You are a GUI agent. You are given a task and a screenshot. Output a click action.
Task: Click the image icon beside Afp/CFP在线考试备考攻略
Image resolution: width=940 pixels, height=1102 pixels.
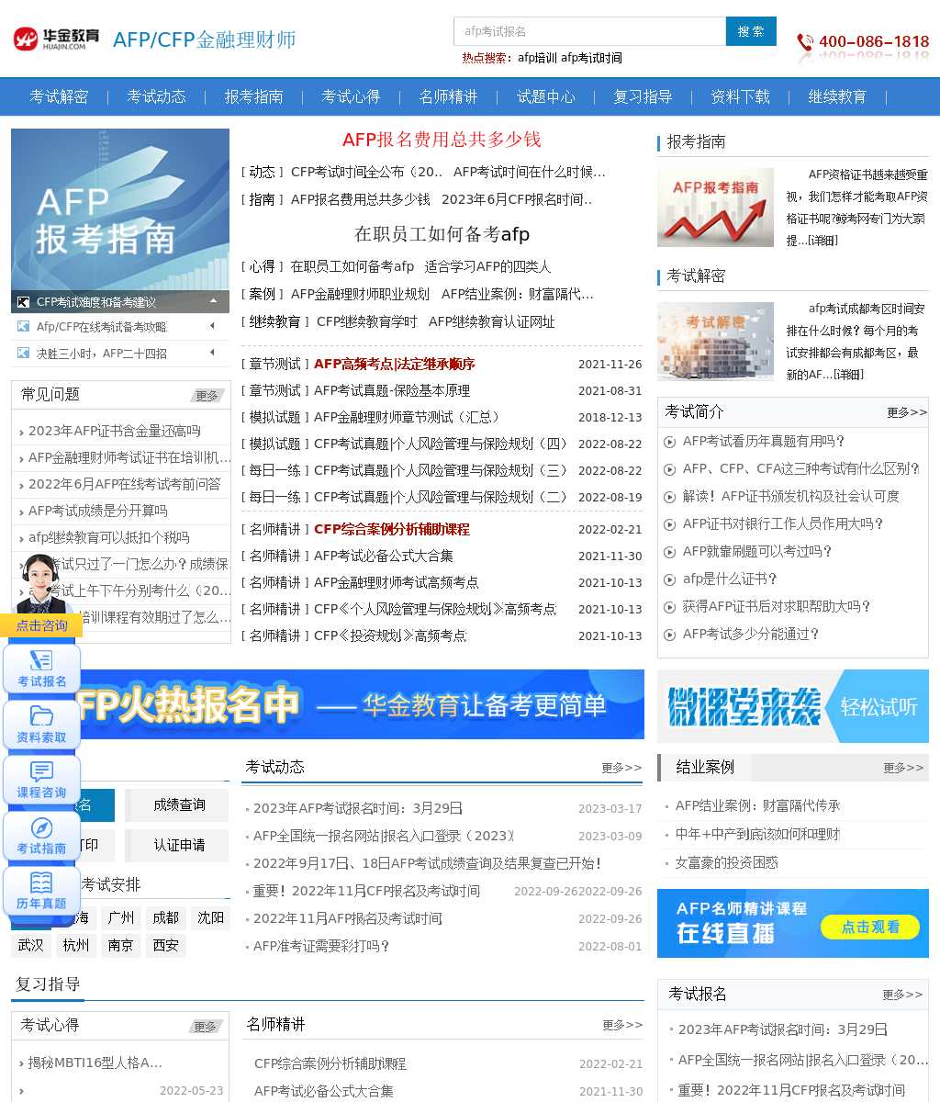tap(23, 326)
